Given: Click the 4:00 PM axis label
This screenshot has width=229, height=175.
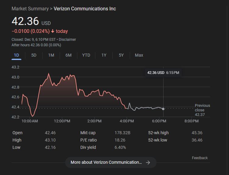Looking at the screenshot, I should pyautogui.click(x=127, y=121).
